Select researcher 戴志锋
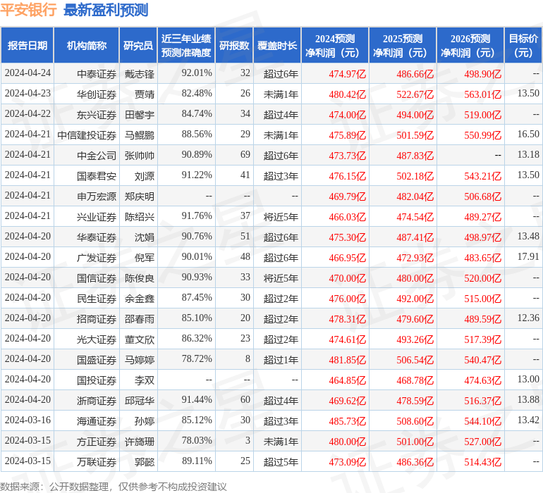This screenshot has height=493, width=543. tap(140, 74)
